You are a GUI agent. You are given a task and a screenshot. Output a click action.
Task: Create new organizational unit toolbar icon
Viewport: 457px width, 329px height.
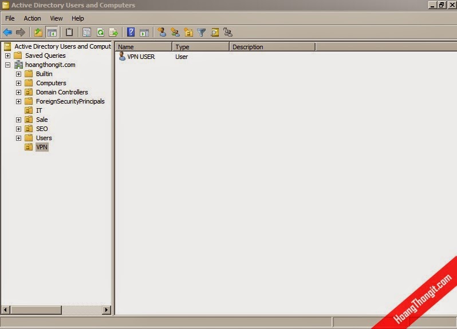[x=188, y=32]
